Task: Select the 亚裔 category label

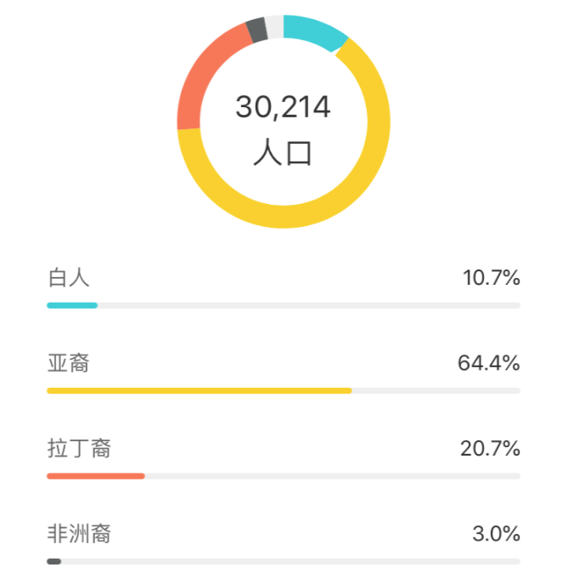Action: [68, 363]
